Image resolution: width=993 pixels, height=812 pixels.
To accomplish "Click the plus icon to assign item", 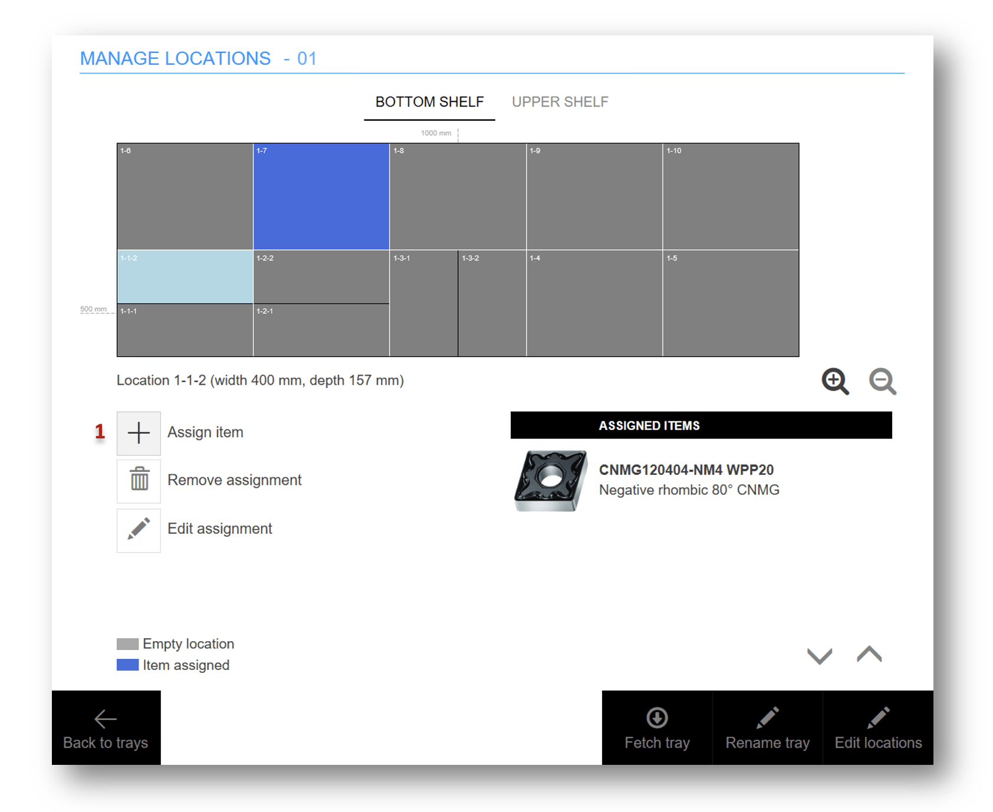I will [139, 433].
